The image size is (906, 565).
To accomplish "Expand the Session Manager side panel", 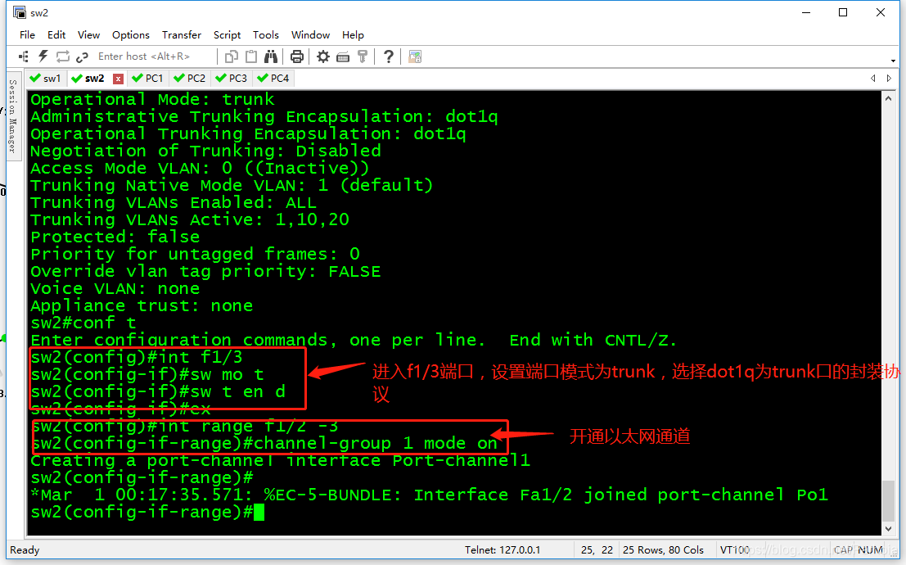I will [13, 115].
